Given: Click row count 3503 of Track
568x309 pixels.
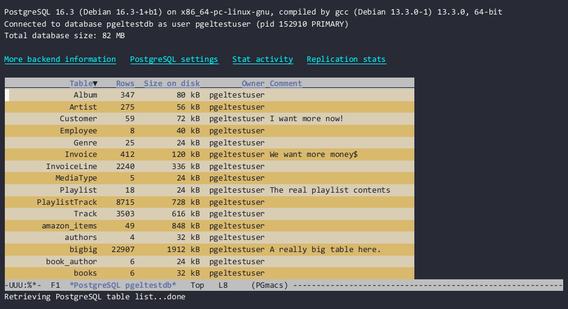Looking at the screenshot, I should pyautogui.click(x=125, y=214).
